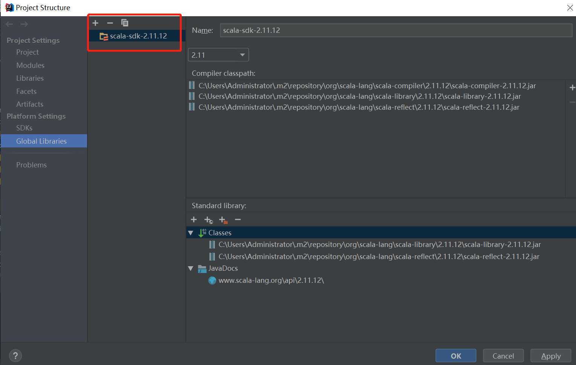Edit the library Name field
This screenshot has width=576, height=365.
click(396, 30)
